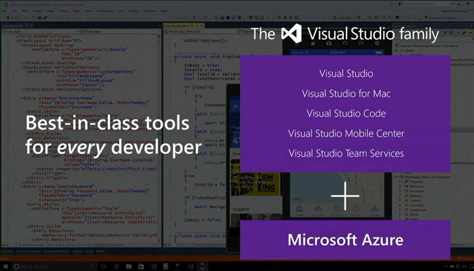Screen dimensions: 474x271
Task: Click the 'Visual Studio Code' text
Action: click(346, 113)
